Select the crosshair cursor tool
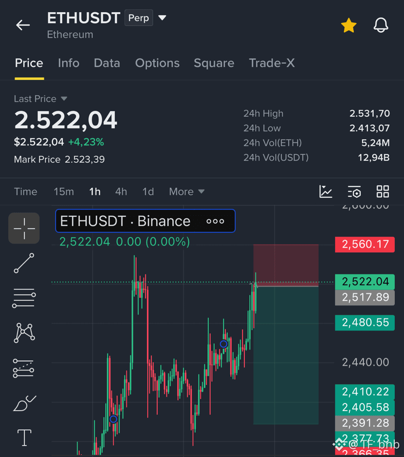This screenshot has height=457, width=404. (24, 228)
